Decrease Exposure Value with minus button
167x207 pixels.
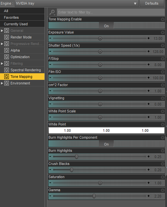tap(50, 38)
